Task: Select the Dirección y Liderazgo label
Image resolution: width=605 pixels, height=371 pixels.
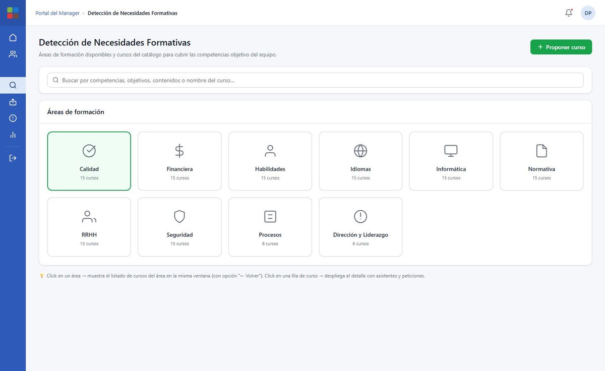Action: pos(360,235)
